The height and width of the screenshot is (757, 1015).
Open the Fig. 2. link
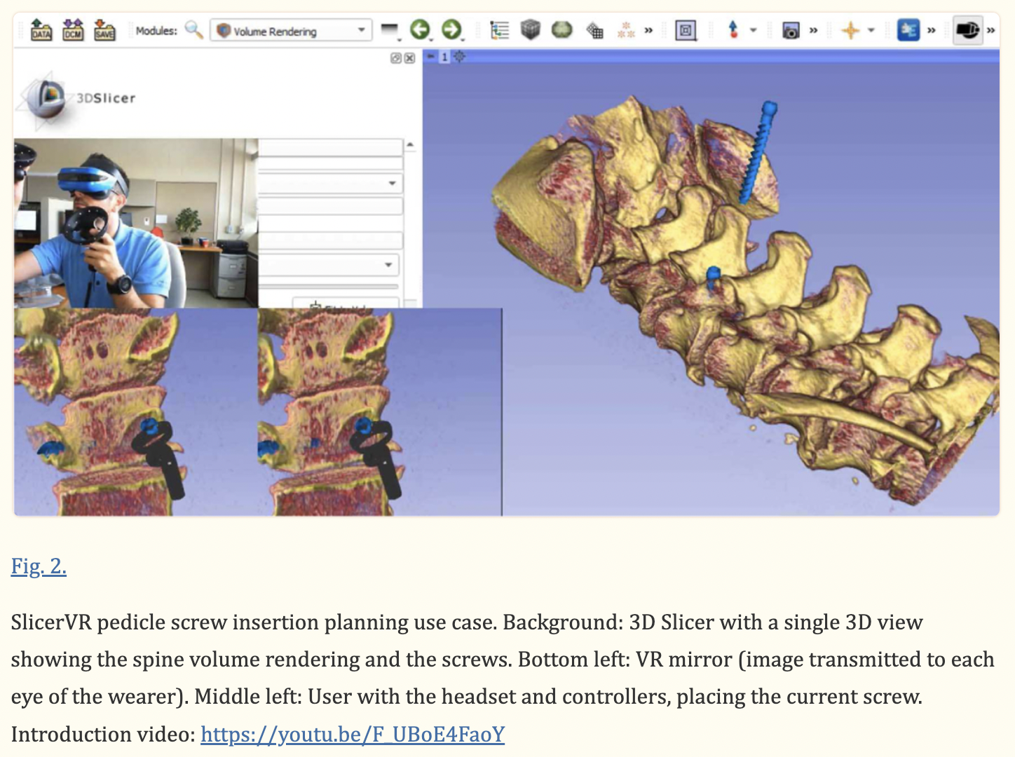point(39,566)
